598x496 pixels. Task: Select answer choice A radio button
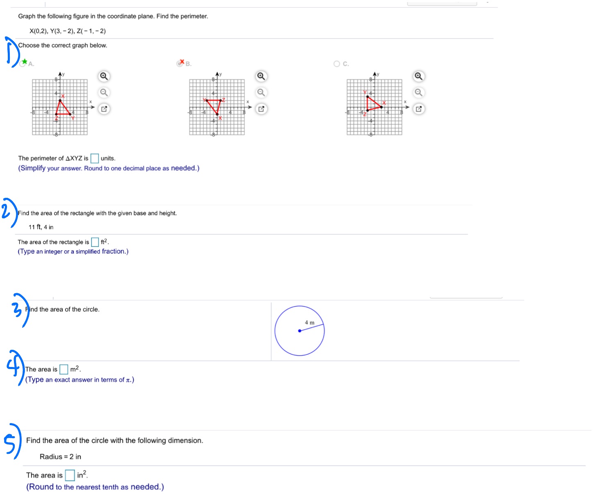coord(23,63)
